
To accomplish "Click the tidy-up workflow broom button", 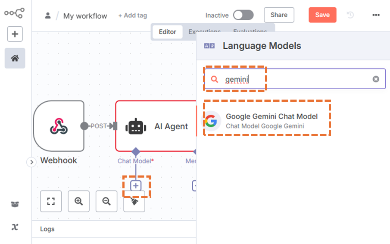I will [134, 202].
